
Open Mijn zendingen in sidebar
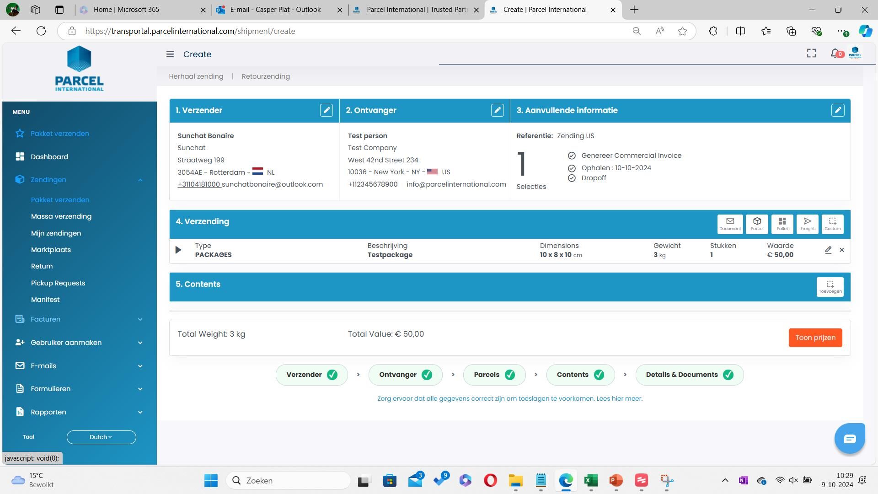pos(56,233)
